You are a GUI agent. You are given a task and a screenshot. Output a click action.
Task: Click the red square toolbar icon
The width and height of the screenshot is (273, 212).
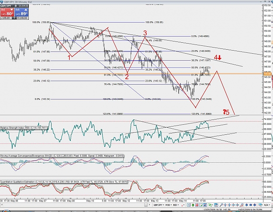pos(197,205)
